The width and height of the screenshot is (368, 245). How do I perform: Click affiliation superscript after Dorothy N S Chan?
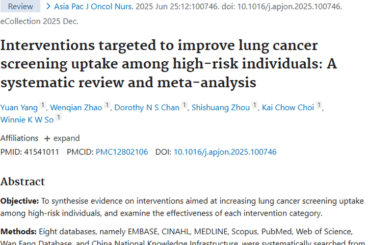[184, 105]
